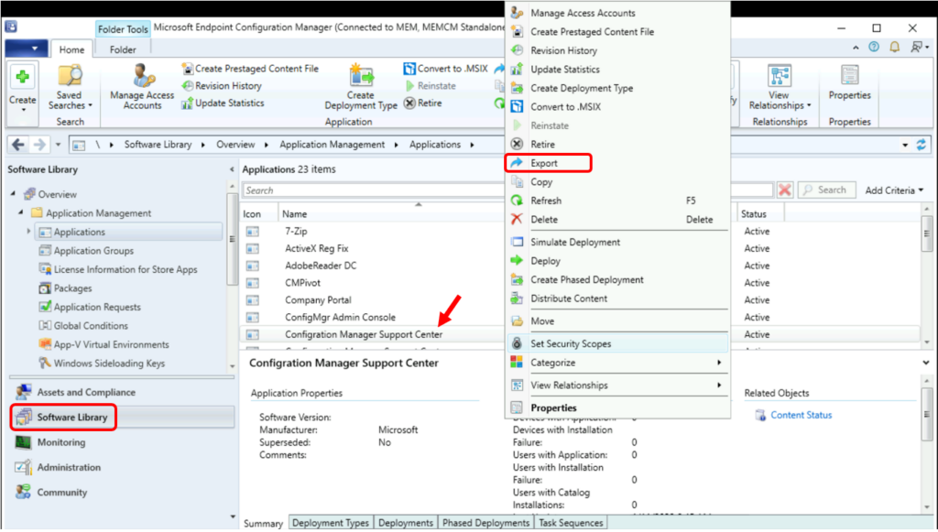Select Create Phased Deployment menu item
The width and height of the screenshot is (938, 532).
pos(618,280)
